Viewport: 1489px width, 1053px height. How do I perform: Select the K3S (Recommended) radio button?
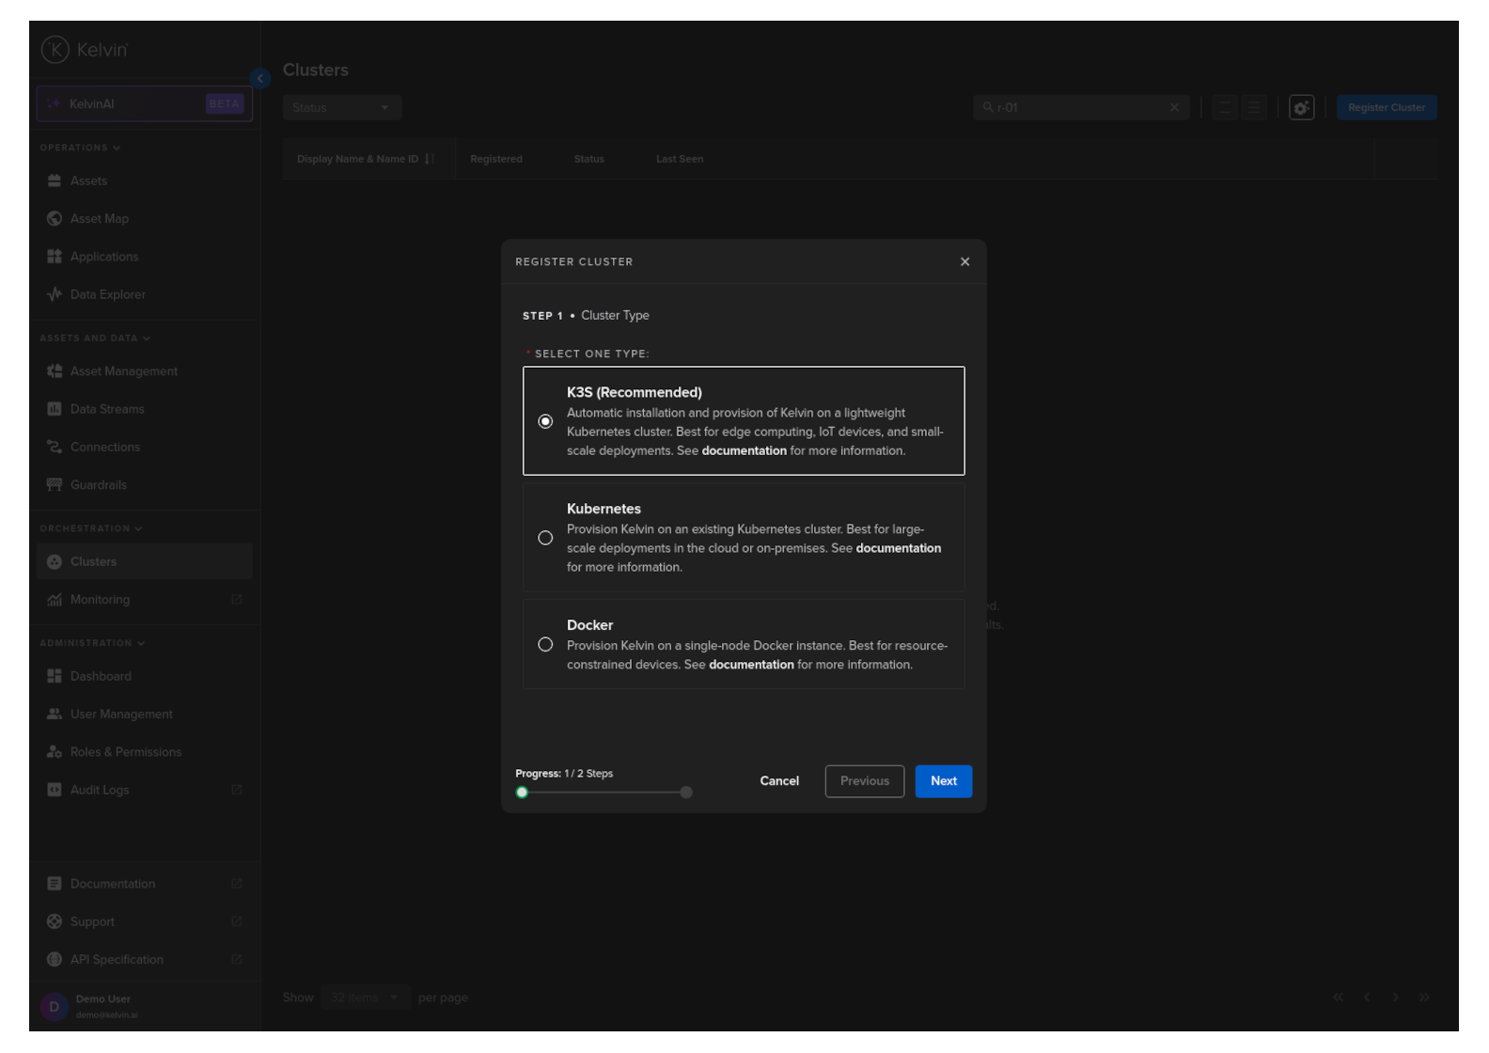tap(545, 421)
